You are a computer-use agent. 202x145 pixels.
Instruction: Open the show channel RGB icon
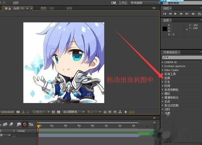click(x=28, y=112)
